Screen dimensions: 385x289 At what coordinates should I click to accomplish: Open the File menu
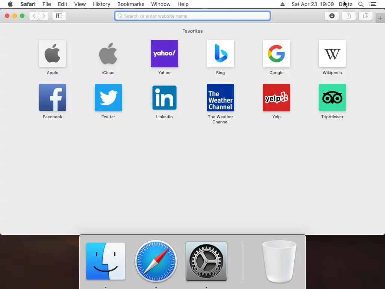click(x=47, y=4)
